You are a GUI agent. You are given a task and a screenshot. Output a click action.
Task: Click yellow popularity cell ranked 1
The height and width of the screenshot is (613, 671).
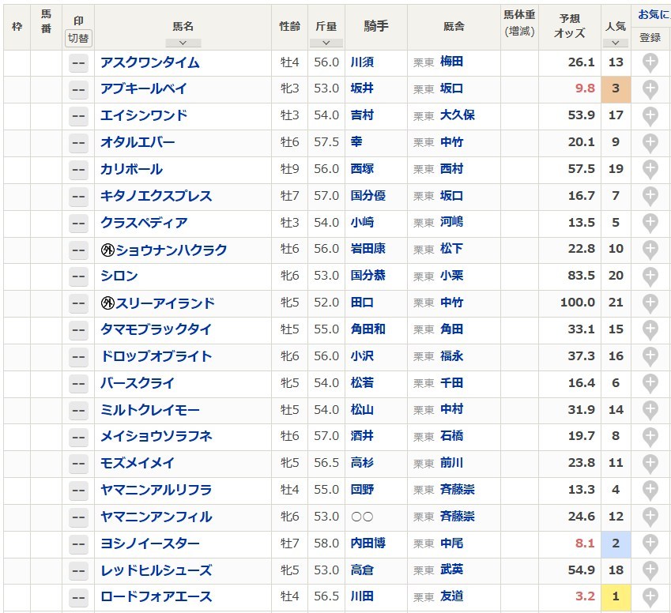tap(616, 596)
